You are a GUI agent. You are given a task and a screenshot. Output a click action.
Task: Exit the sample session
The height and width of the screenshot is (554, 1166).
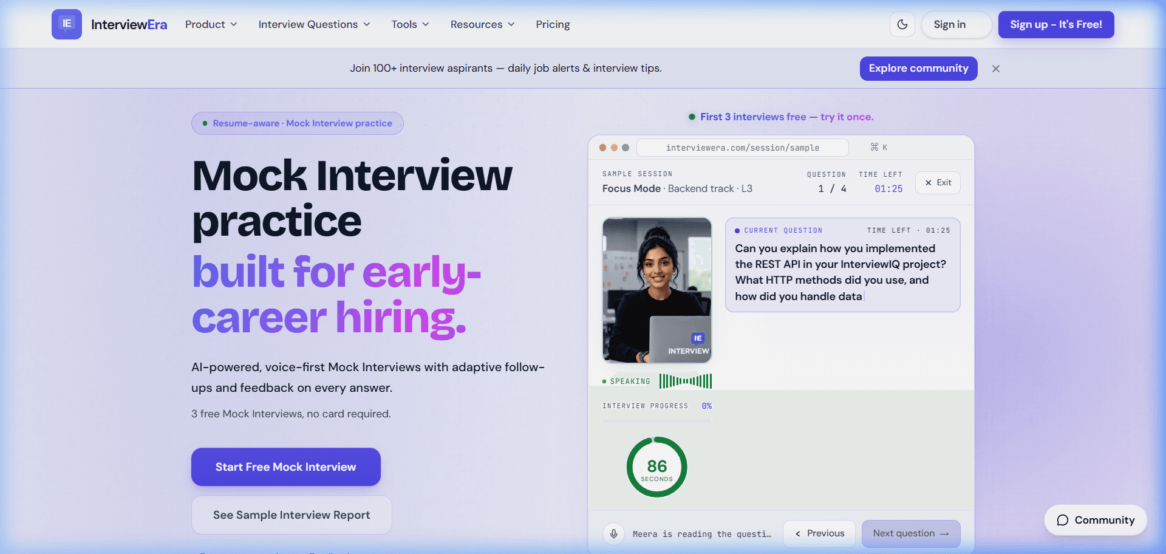click(x=938, y=183)
